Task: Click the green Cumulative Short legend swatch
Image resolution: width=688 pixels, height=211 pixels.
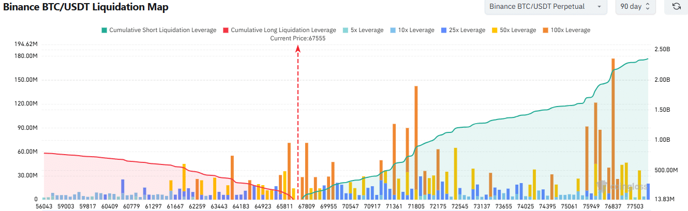Action: click(x=104, y=30)
